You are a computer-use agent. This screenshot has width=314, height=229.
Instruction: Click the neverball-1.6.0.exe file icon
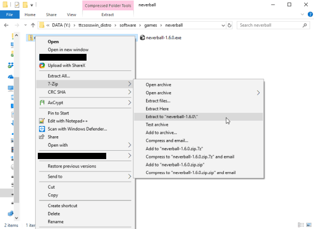pyautogui.click(x=142, y=37)
